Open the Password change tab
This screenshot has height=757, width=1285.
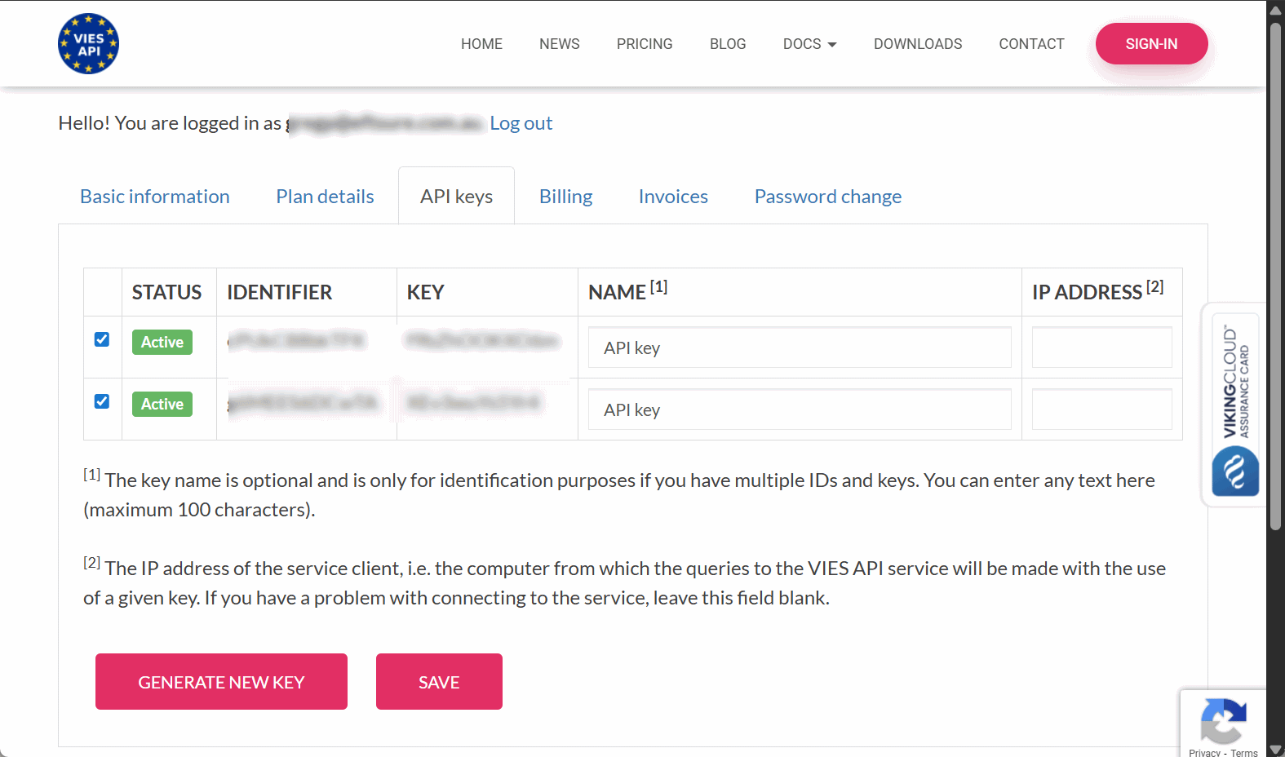[x=827, y=197]
